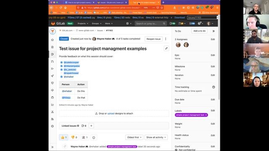Go to www-gitlab-com breadcrumb
This screenshot has width=269, height=151.
tap(86, 31)
